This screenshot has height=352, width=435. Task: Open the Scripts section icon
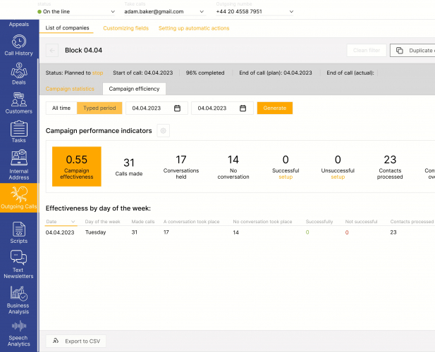tap(19, 229)
